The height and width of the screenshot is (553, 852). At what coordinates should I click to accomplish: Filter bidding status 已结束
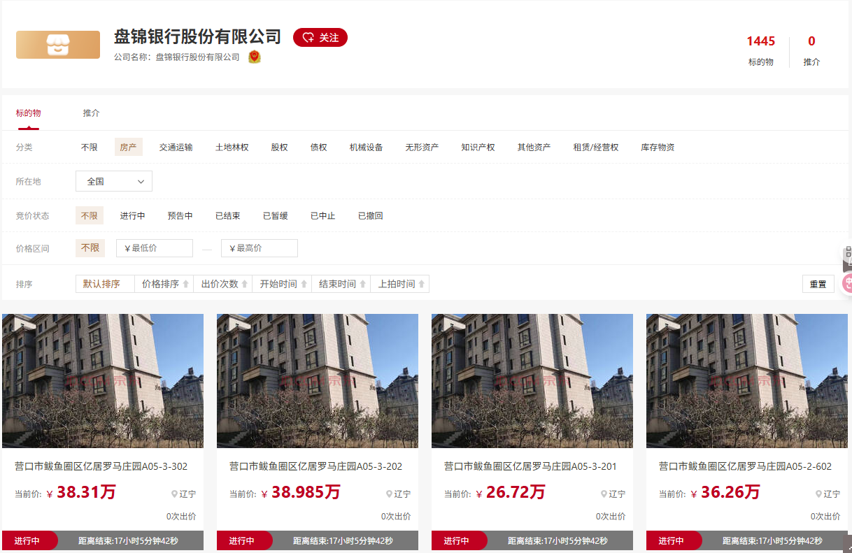click(x=228, y=216)
